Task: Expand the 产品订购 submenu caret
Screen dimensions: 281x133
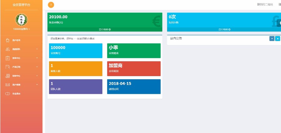Action: pyautogui.click(x=37, y=67)
